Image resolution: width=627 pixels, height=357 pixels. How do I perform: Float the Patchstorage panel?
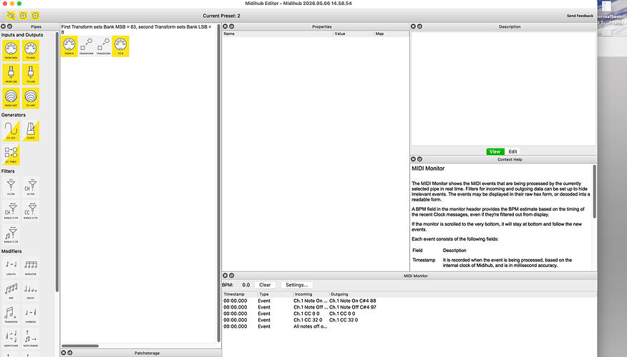(x=69, y=353)
